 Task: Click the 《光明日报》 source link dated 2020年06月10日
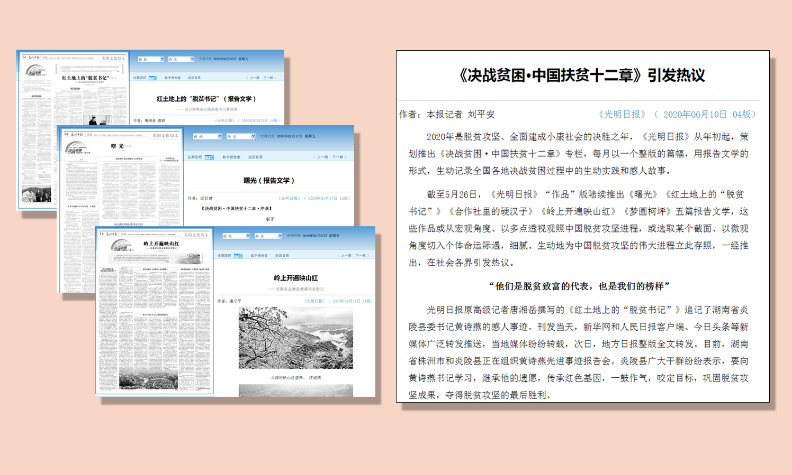[622, 115]
